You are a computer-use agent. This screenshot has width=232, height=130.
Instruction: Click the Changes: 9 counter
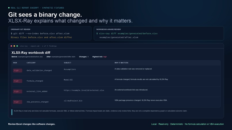point(84,57)
